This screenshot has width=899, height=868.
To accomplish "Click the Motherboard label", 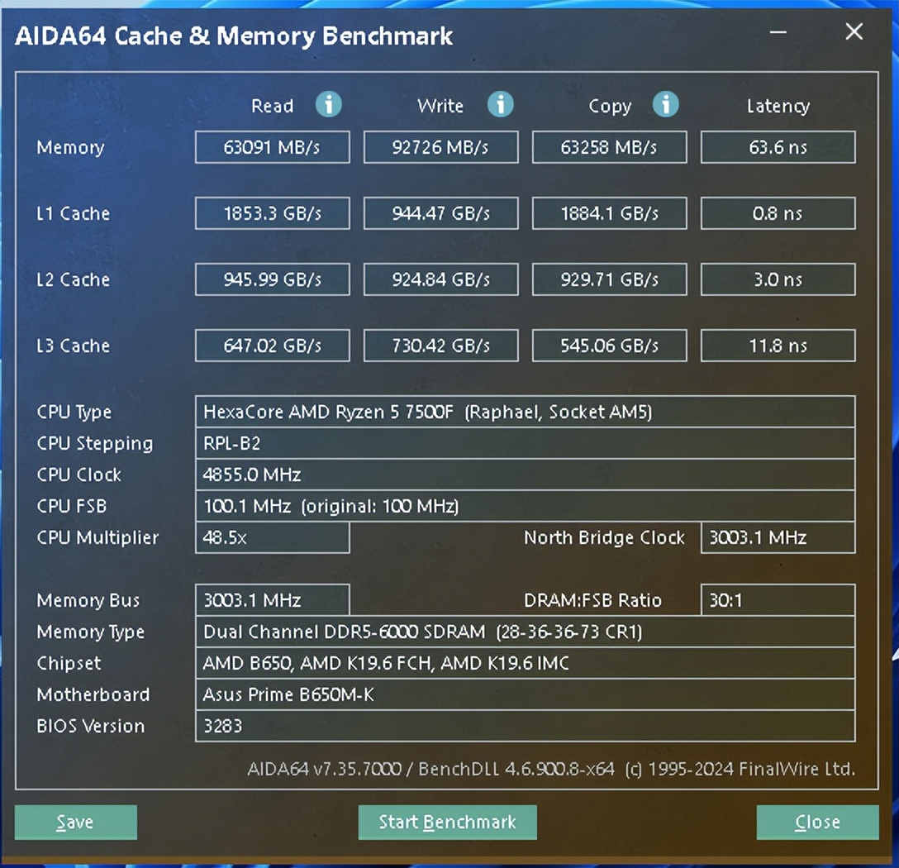I will point(93,694).
